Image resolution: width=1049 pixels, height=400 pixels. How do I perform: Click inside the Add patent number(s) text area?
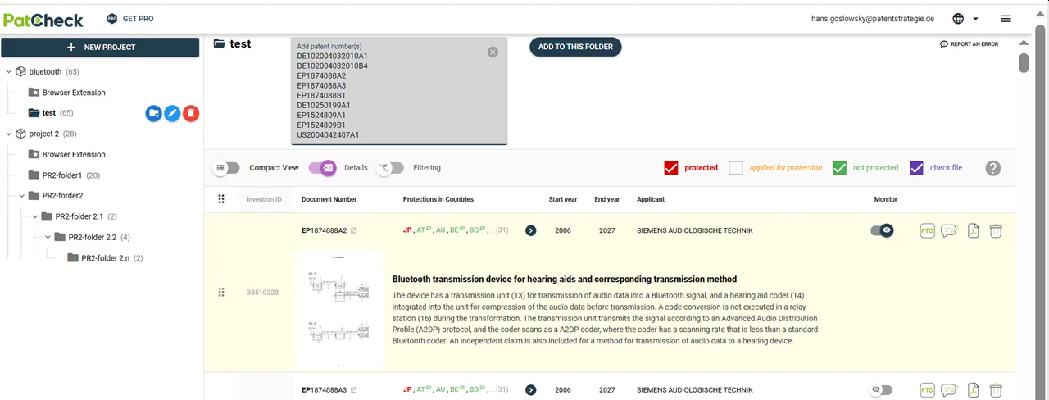click(399, 91)
